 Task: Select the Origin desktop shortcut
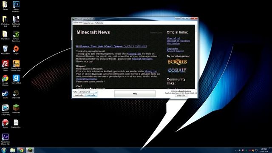click(x=16, y=50)
